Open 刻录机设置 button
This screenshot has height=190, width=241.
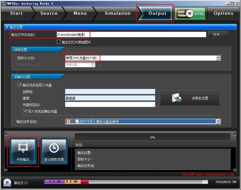click(x=190, y=98)
